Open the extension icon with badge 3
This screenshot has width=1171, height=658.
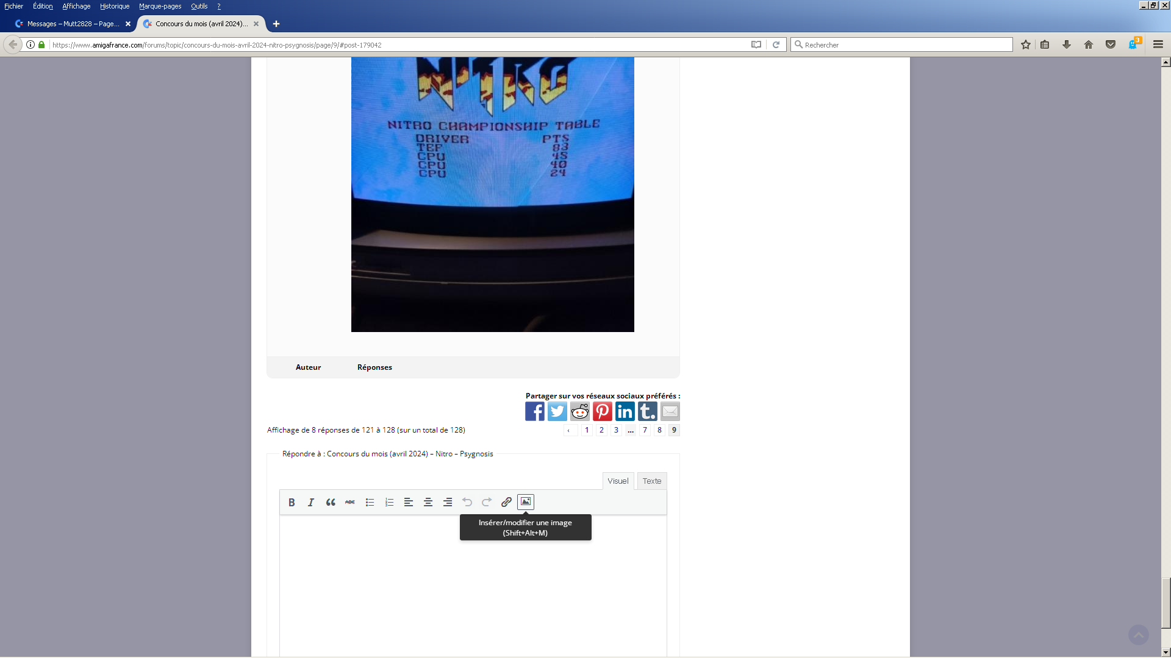[x=1134, y=44]
